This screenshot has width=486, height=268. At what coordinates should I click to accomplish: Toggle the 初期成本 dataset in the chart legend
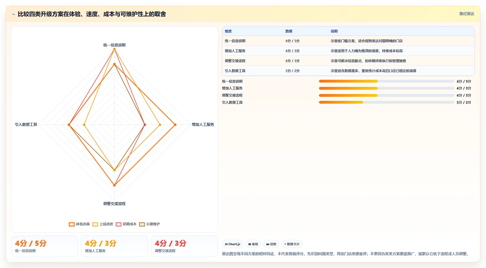point(126,224)
